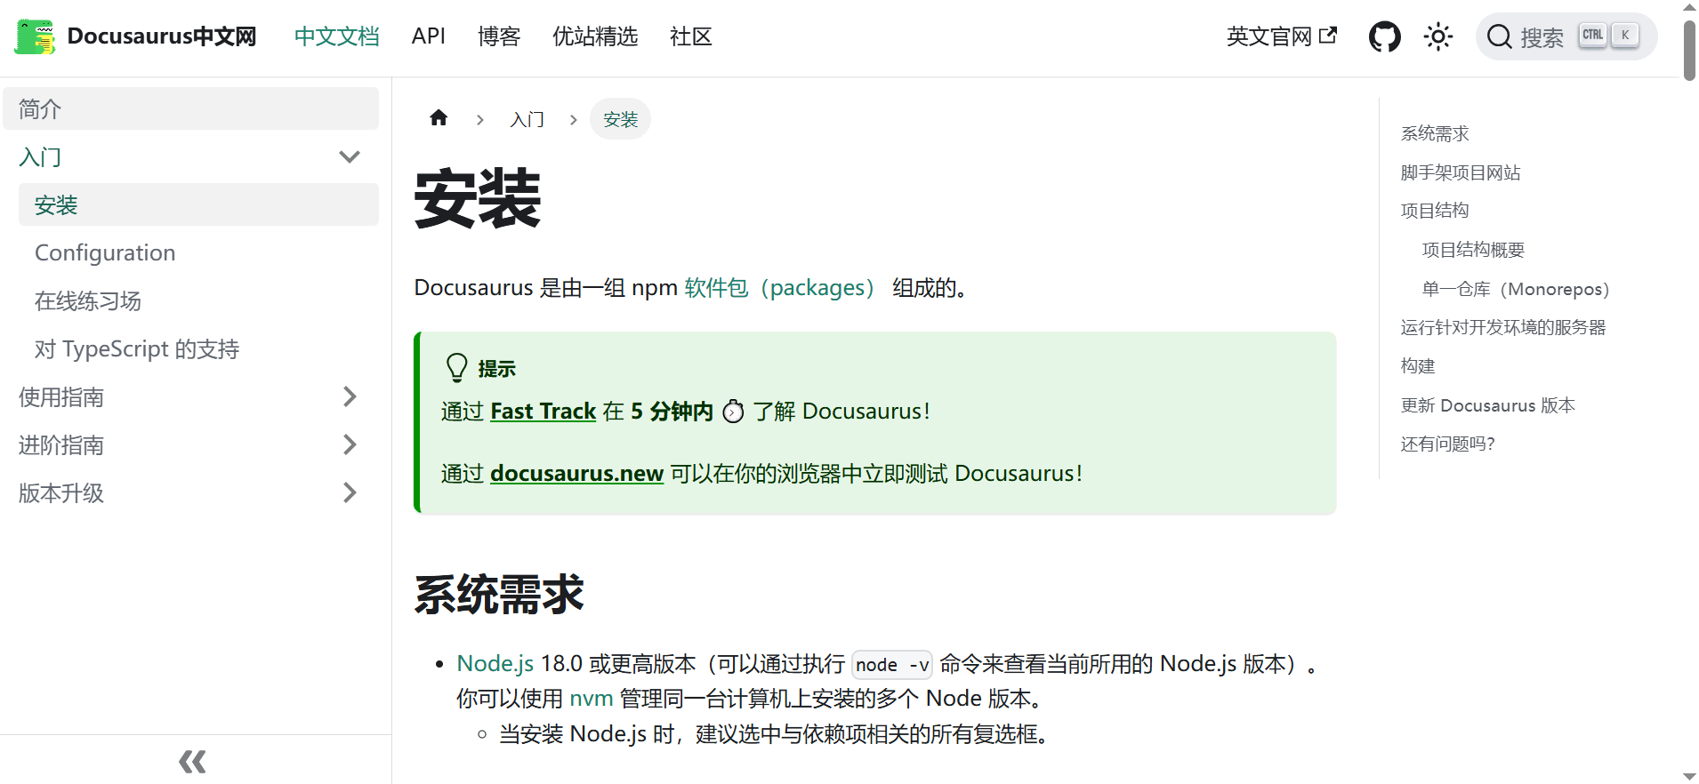This screenshot has width=1699, height=784.
Task: Open the 优站精选 navbar item
Action: point(594,36)
